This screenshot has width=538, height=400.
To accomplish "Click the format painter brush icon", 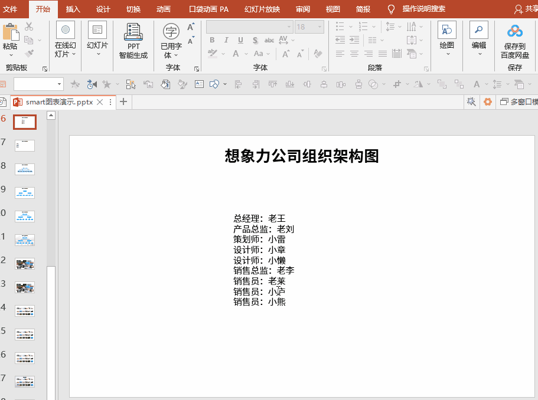I will [x=29, y=54].
